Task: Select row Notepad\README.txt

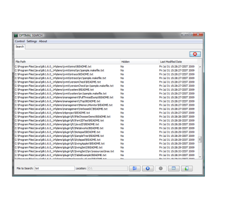Action: (106, 132)
